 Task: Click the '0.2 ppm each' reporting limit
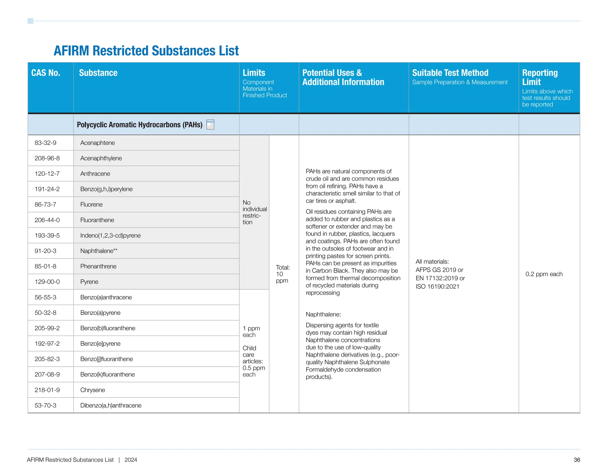pos(544,274)
